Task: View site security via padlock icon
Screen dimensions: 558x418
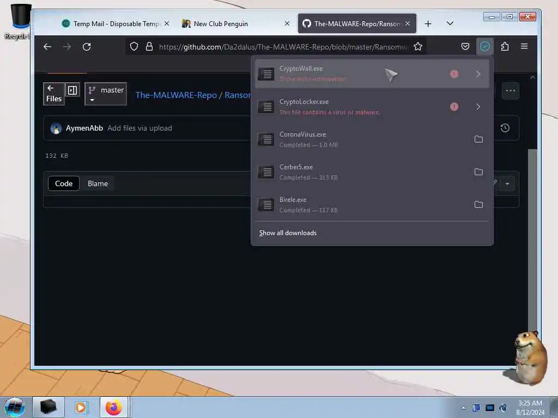Action: click(x=149, y=47)
